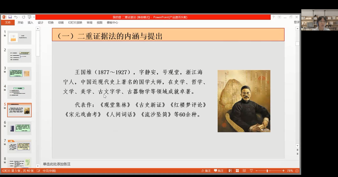Click the 登录 sign-in link
Image resolution: width=338 pixels, height=177 pixels.
pyautogui.click(x=297, y=22)
